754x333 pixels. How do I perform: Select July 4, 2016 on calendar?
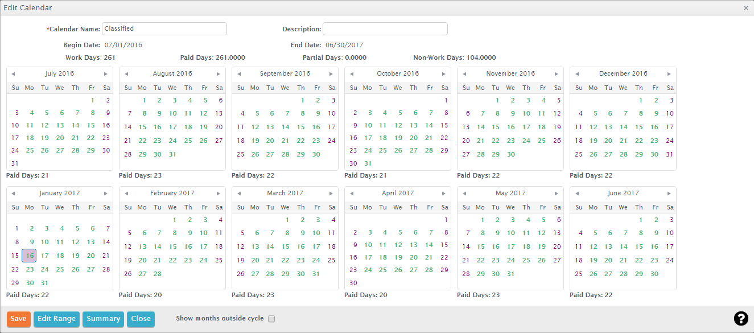31,113
